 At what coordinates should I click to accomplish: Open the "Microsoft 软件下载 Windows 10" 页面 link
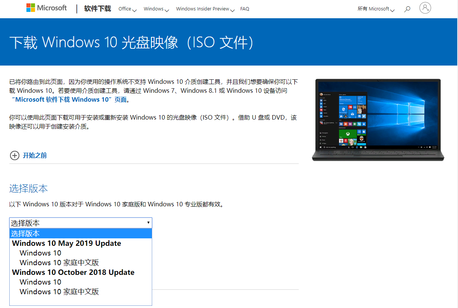click(69, 100)
